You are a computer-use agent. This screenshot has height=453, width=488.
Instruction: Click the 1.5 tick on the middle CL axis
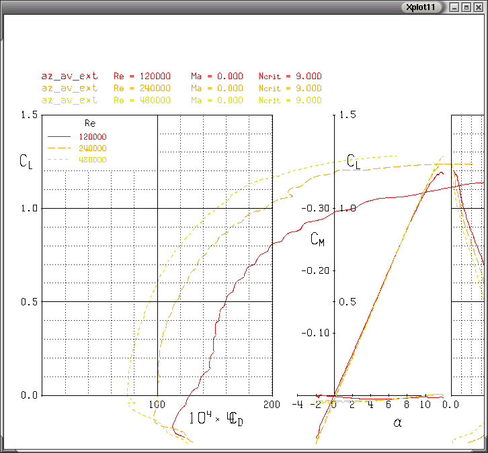pyautogui.click(x=348, y=115)
